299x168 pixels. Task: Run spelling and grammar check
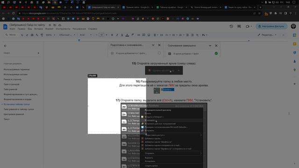[37, 35]
